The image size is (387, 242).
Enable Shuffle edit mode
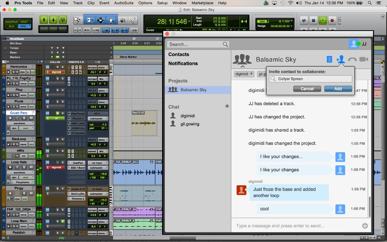point(11,22)
